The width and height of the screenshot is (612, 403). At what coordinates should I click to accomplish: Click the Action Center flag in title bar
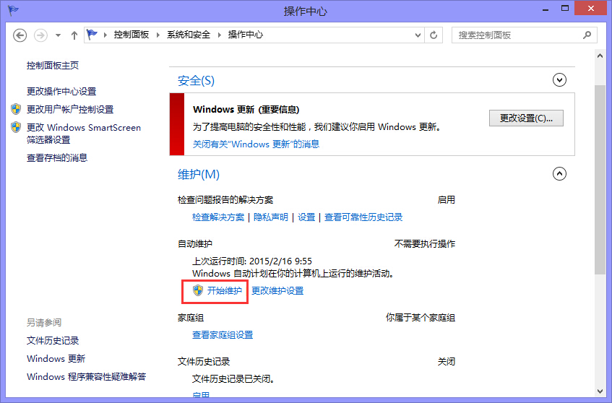(x=13, y=11)
